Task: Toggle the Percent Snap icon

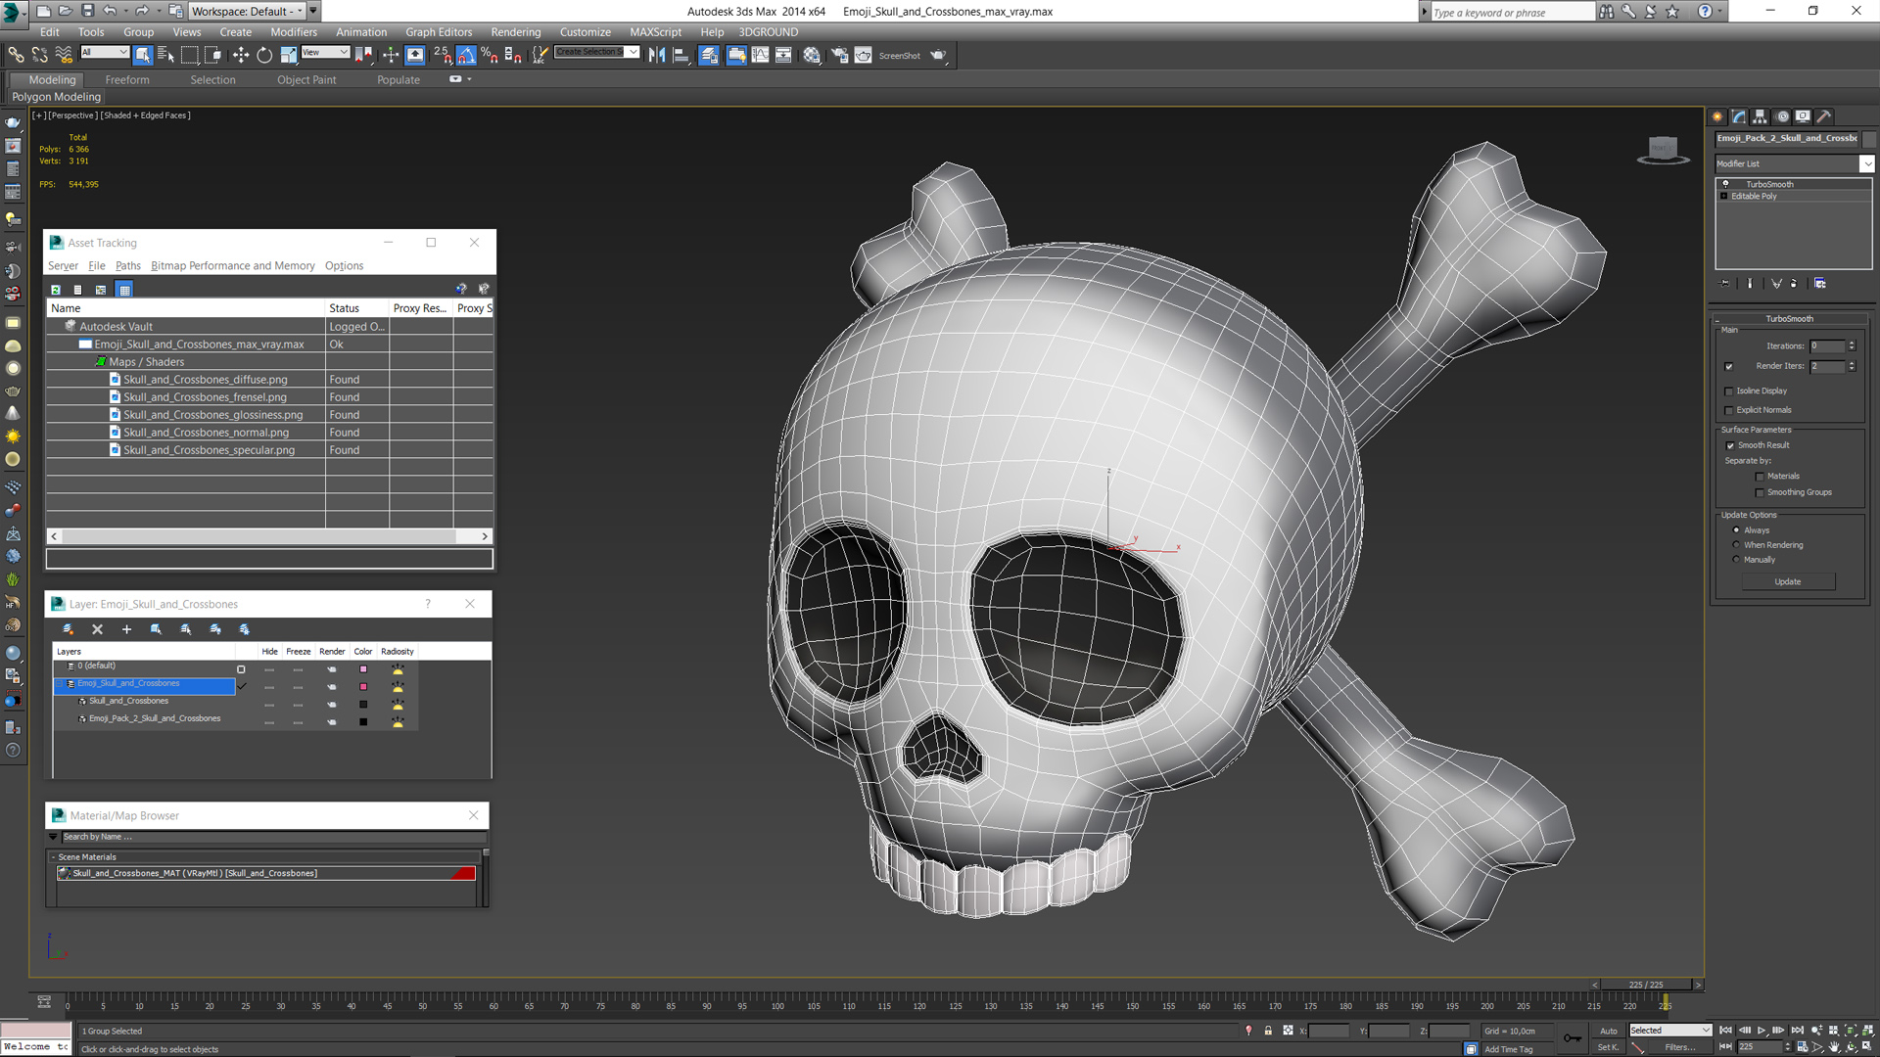Action: [490, 55]
